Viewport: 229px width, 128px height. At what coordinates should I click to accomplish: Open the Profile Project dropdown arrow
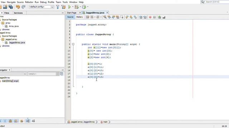(88, 7)
